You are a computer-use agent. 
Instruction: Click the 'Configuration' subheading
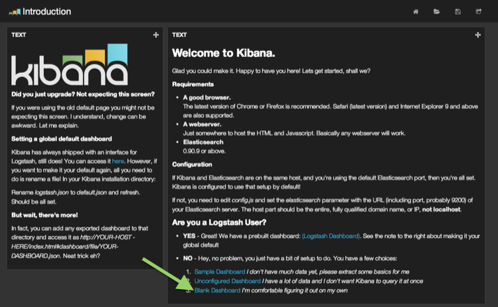[x=192, y=164]
